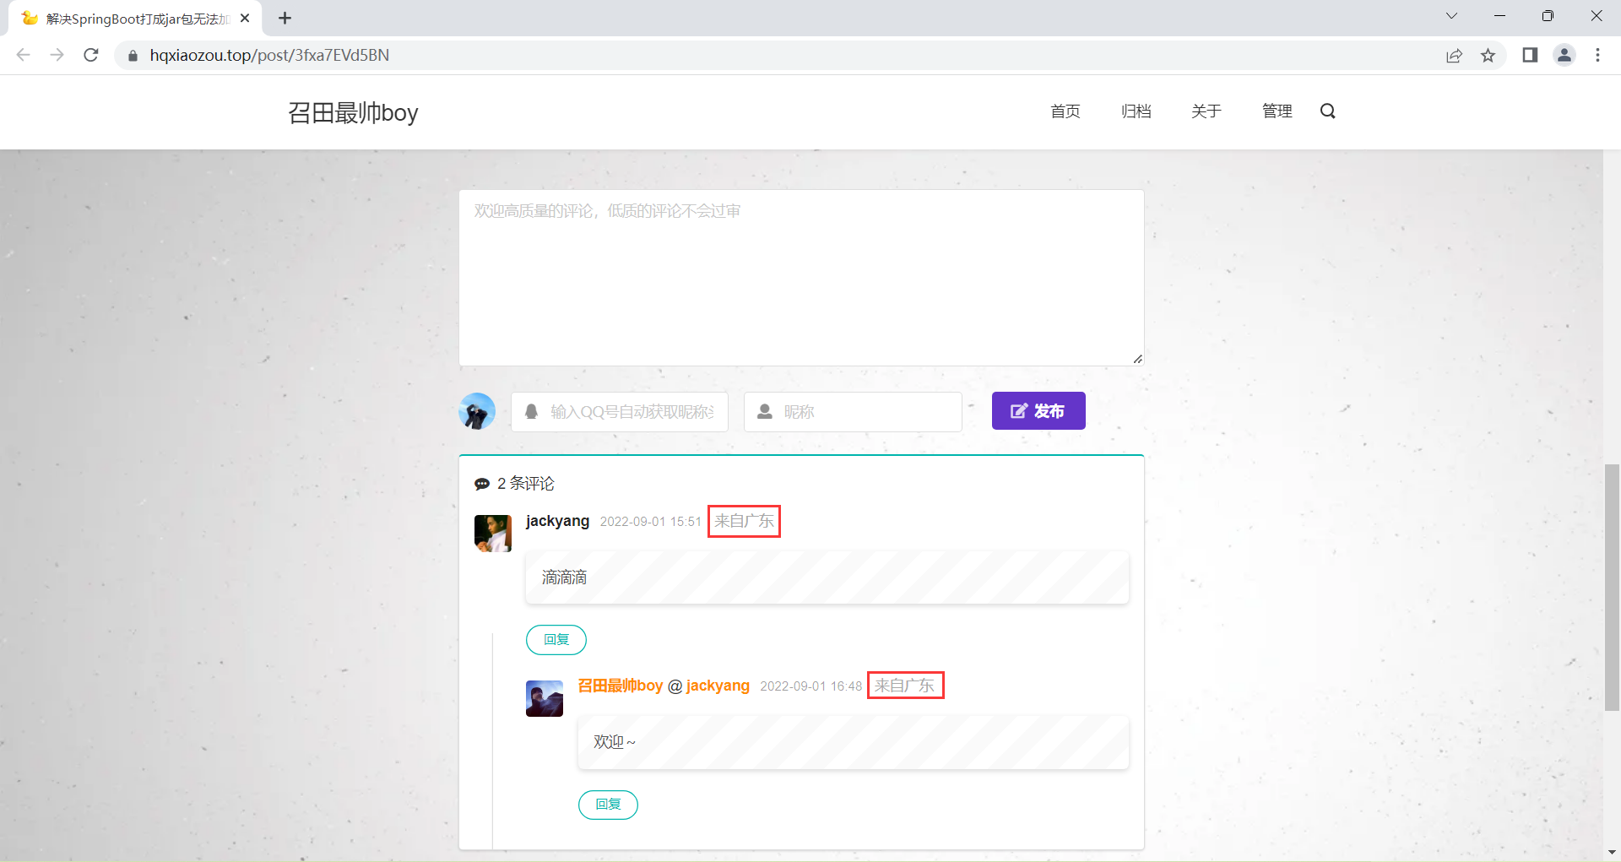Click the page vertical scrollbar thumb

[x=1612, y=587]
